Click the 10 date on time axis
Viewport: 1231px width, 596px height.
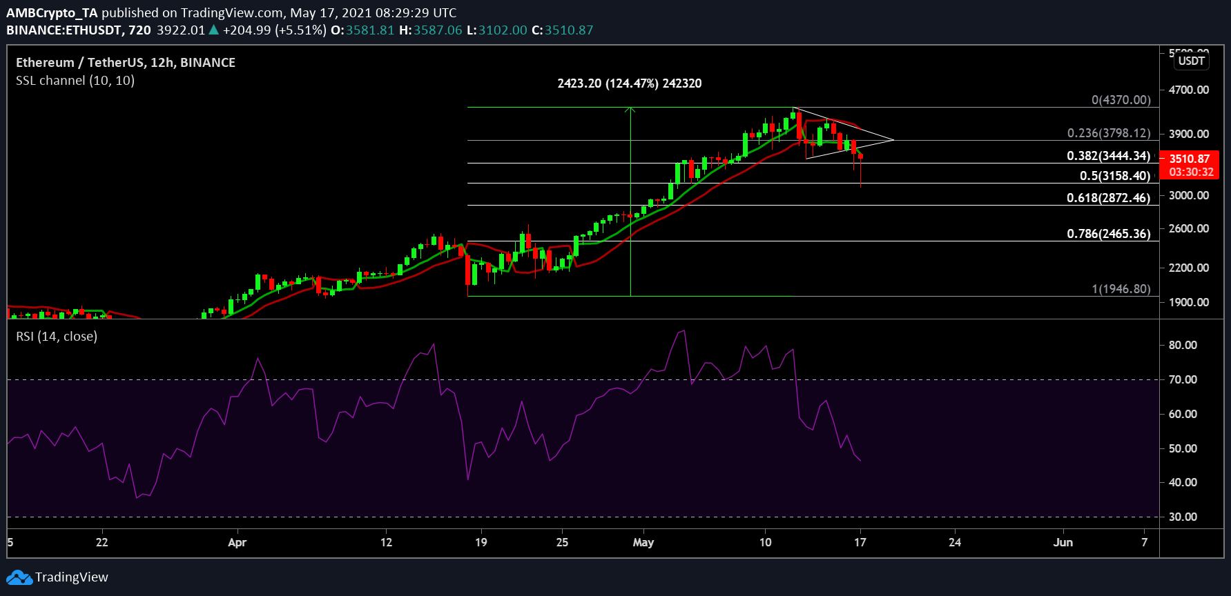766,542
